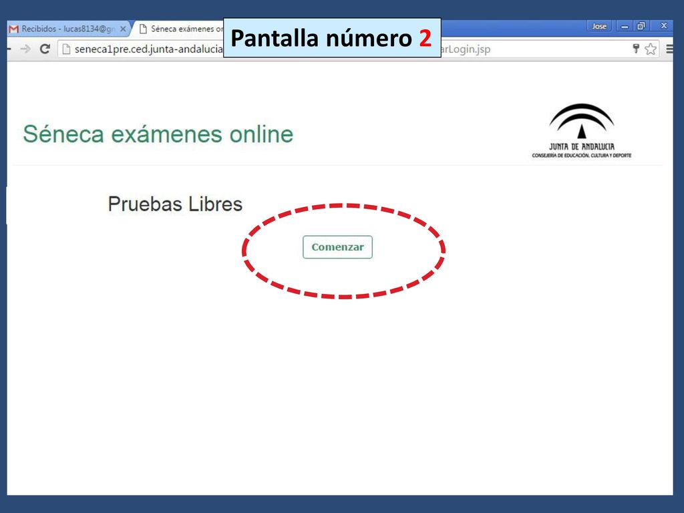Click the Séneca exámenes online heading
684x513 pixels.
pos(158,134)
